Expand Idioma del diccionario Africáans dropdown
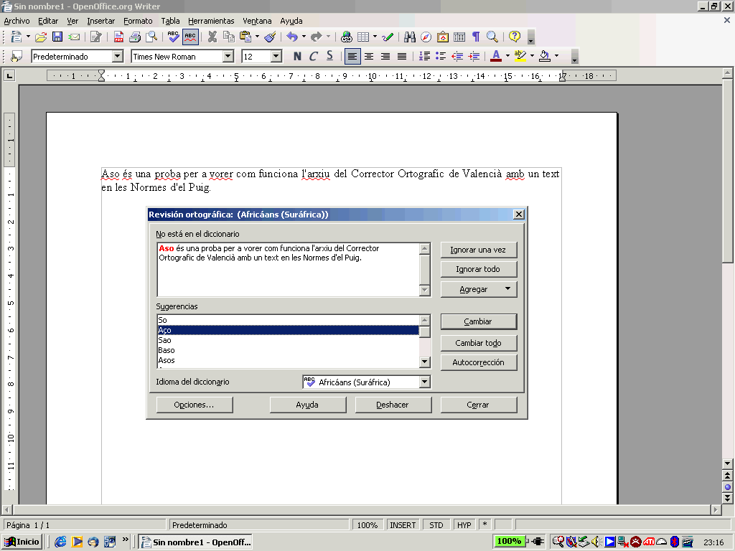 [x=425, y=382]
